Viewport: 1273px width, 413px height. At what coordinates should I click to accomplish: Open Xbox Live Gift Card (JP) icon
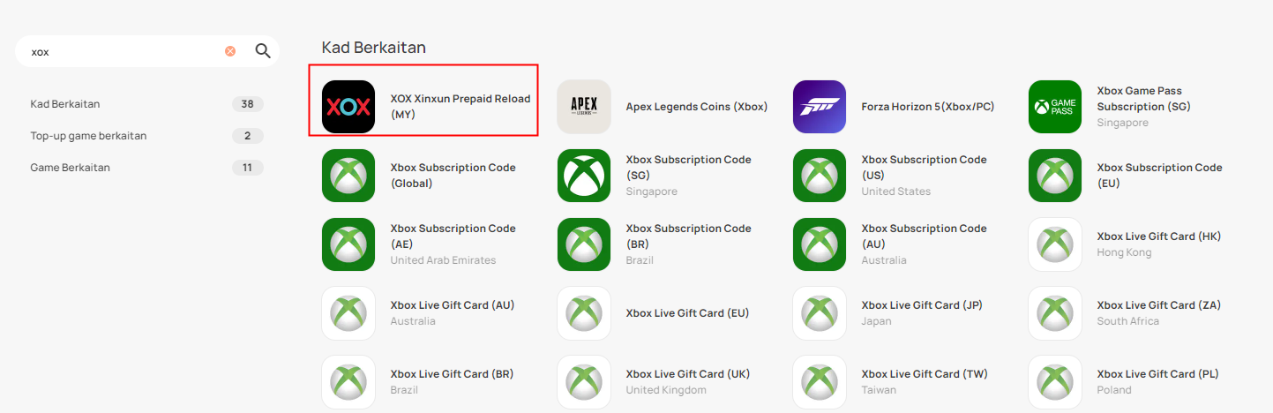tap(820, 313)
